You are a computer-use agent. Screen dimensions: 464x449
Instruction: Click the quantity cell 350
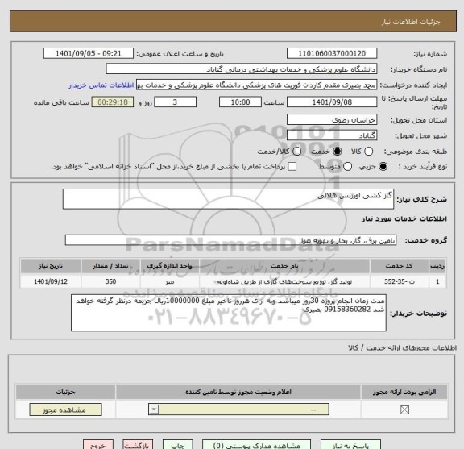(x=110, y=281)
